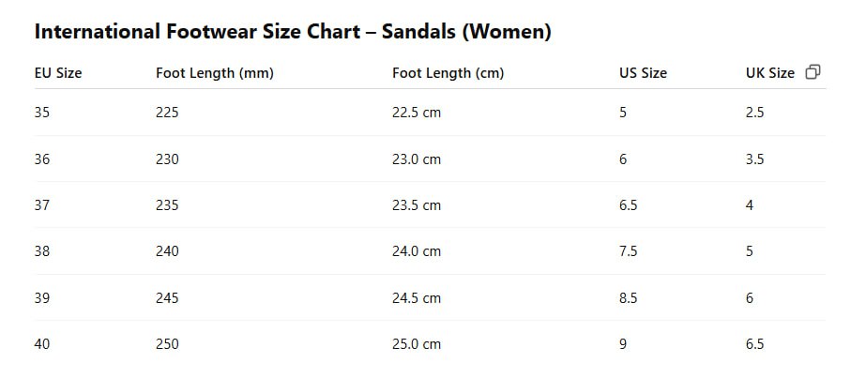866x378 pixels.
Task: Select the 23.5 cm cell
Action: pyautogui.click(x=417, y=205)
